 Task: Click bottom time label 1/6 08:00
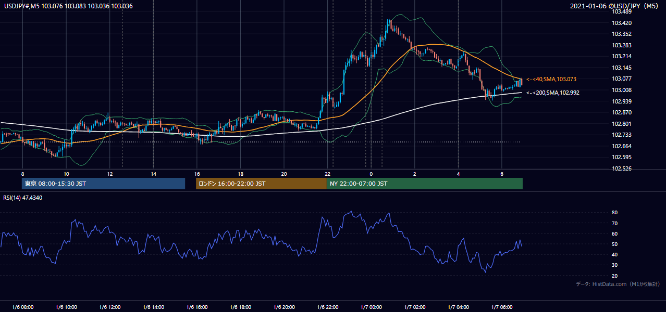coord(22,307)
